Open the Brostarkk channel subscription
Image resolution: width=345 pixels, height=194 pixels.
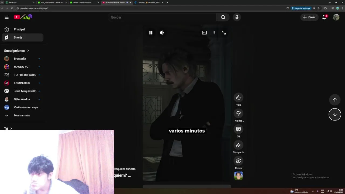pos(22,59)
